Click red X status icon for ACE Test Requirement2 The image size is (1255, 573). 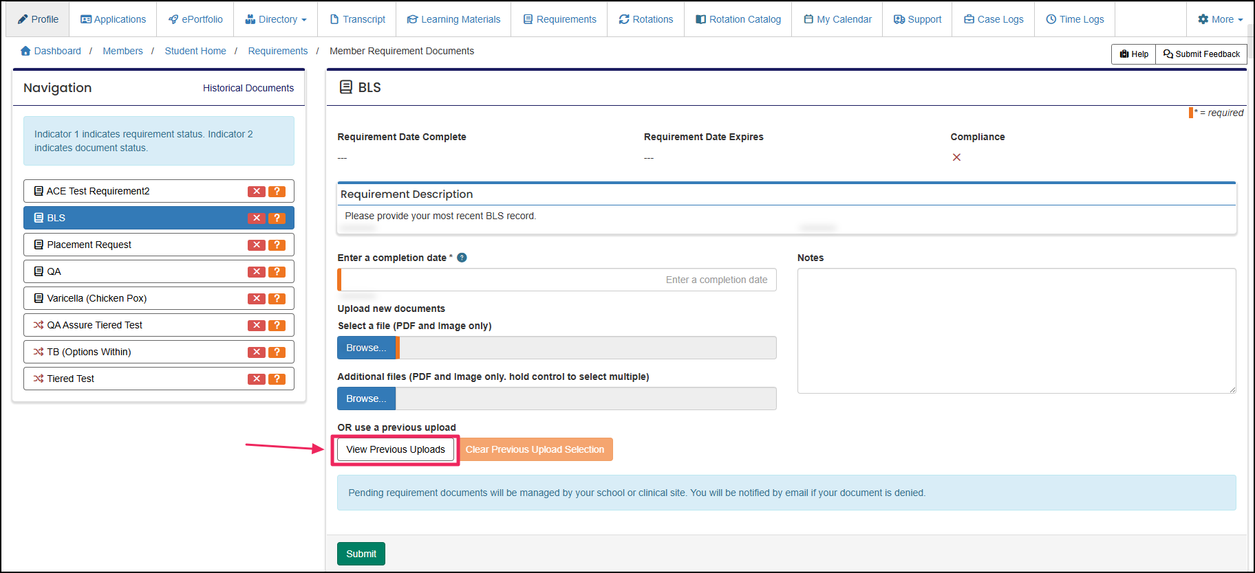point(257,192)
